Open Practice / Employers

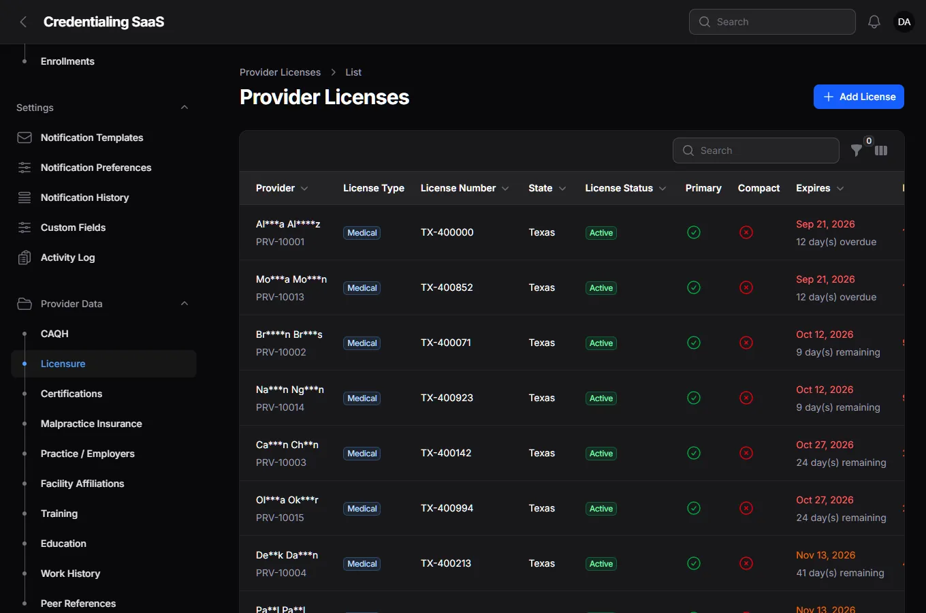[x=88, y=454]
